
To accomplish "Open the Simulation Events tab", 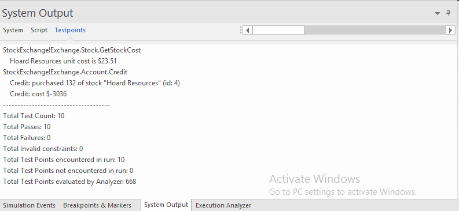I will coord(30,205).
